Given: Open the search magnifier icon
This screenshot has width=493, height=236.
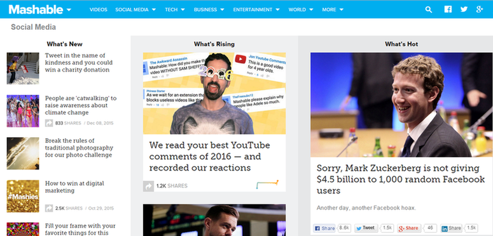Looking at the screenshot, I should (429, 10).
